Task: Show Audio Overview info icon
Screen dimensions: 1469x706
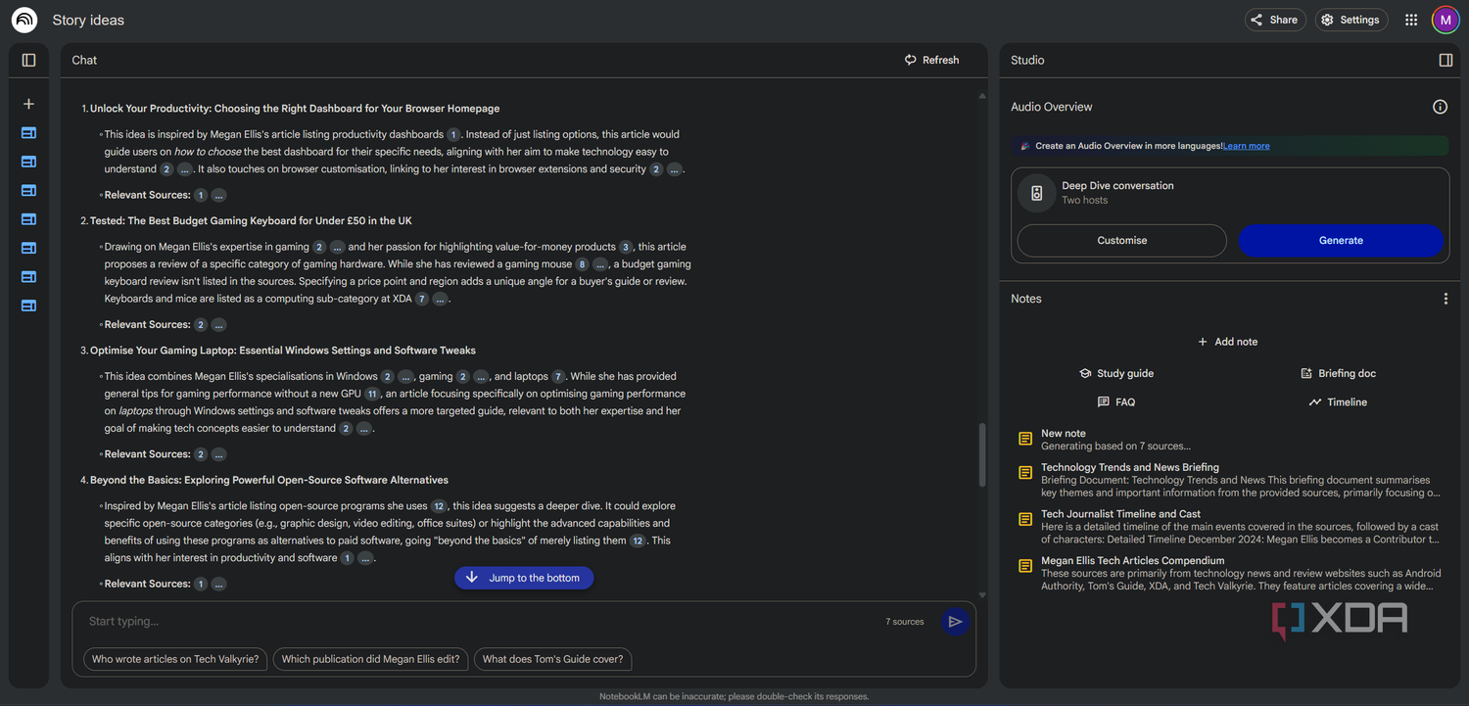Action: [1440, 107]
